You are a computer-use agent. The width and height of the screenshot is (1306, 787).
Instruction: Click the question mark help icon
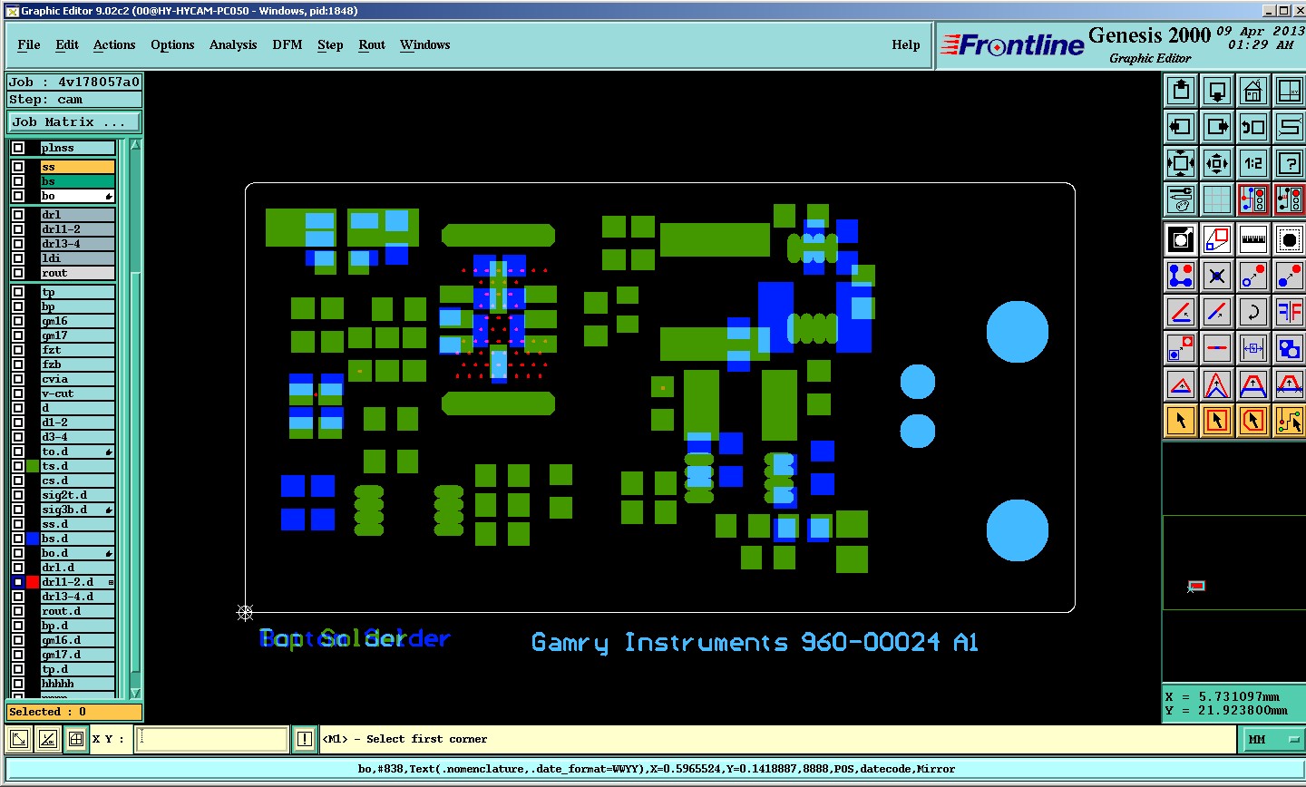(1290, 163)
